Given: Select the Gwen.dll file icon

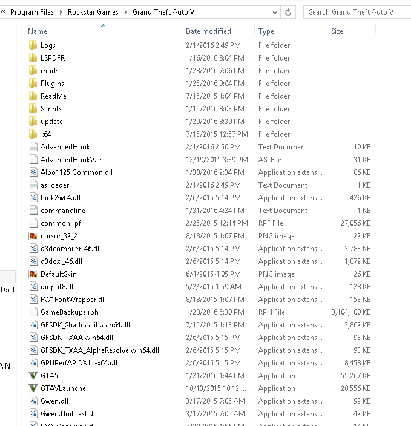Looking at the screenshot, I should [33, 401].
